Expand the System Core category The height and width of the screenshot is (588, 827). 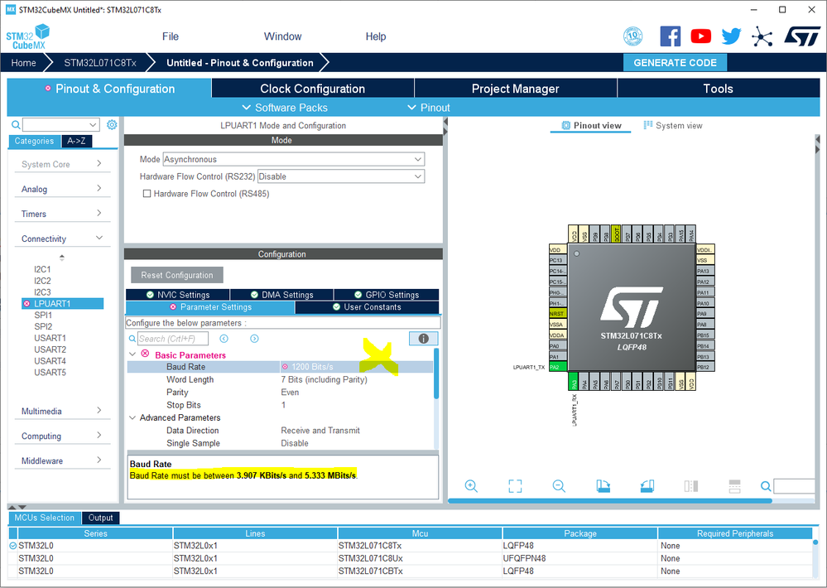coord(62,164)
